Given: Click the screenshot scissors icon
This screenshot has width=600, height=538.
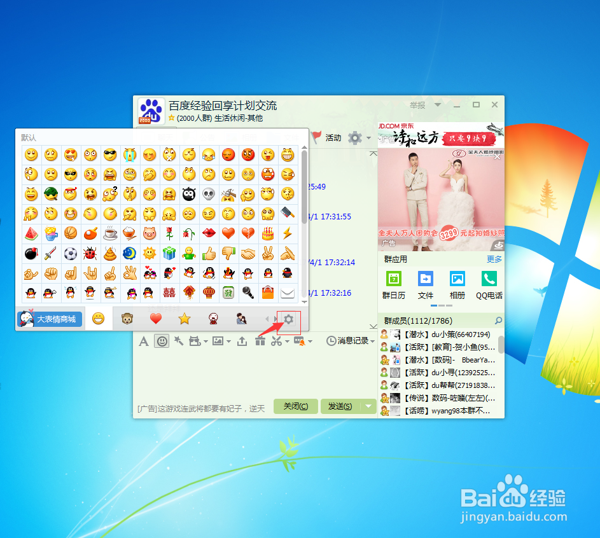Looking at the screenshot, I should click(276, 341).
